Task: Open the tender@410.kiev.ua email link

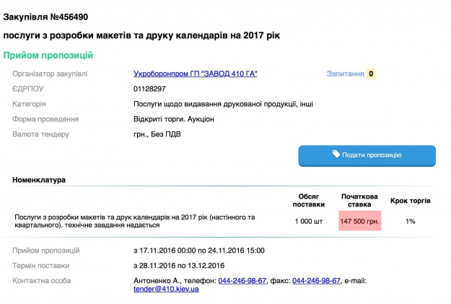Action: pos(167,289)
